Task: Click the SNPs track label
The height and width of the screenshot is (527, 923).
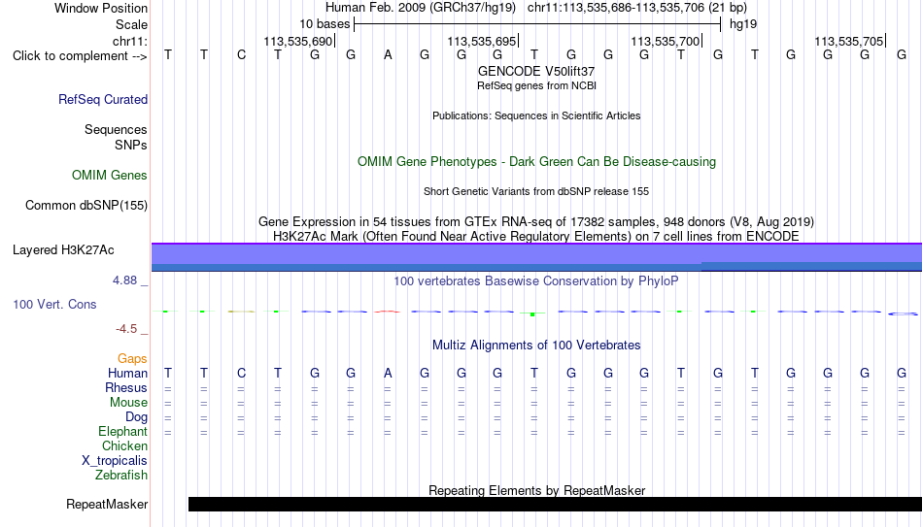Action: tap(131, 145)
